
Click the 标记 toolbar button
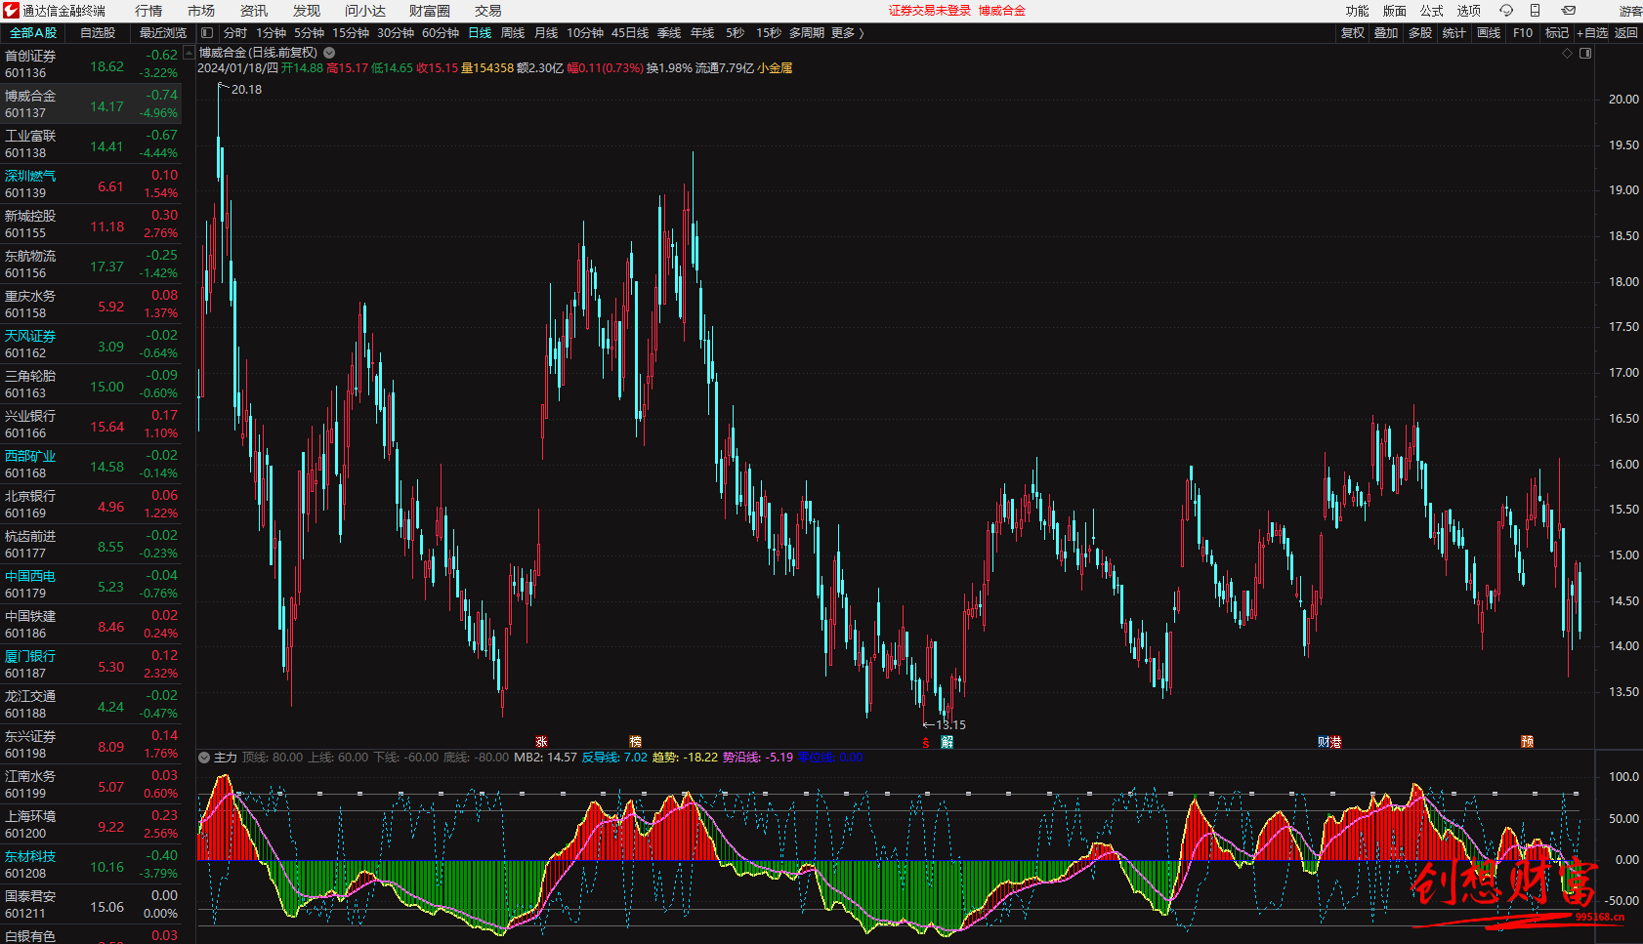click(1557, 33)
